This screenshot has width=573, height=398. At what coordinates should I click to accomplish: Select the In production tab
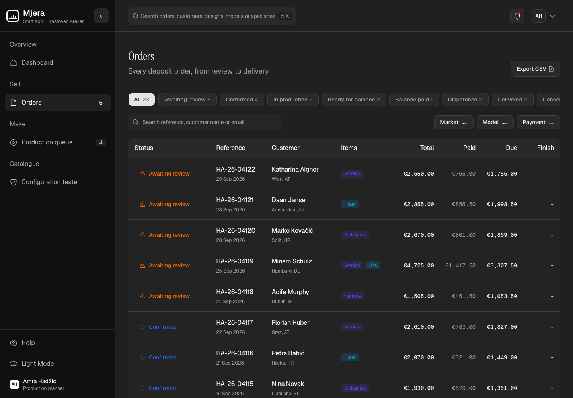tap(293, 99)
